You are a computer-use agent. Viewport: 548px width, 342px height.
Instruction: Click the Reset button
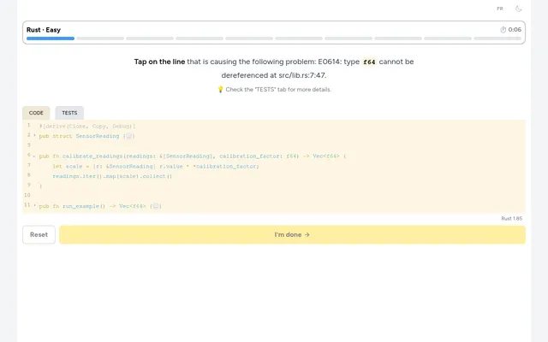click(39, 234)
